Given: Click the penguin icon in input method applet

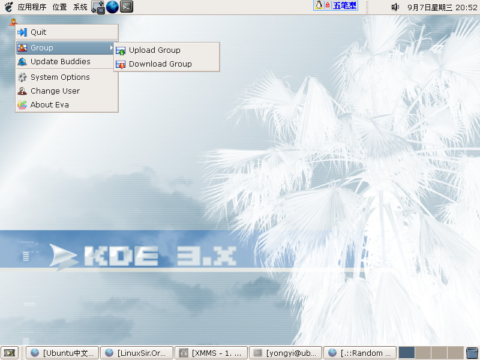Looking at the screenshot, I should 319,5.
